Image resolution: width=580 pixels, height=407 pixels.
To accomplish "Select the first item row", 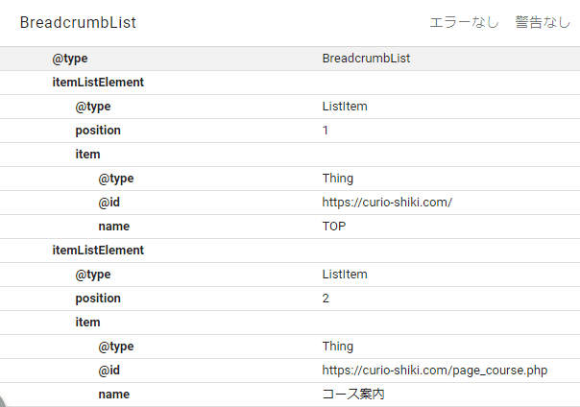I will tap(290, 155).
